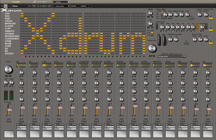Image resolution: width=216 pixels, height=140 pixels.
Task: Toggle first step of the CHH row
Action: click(x=22, y=13)
